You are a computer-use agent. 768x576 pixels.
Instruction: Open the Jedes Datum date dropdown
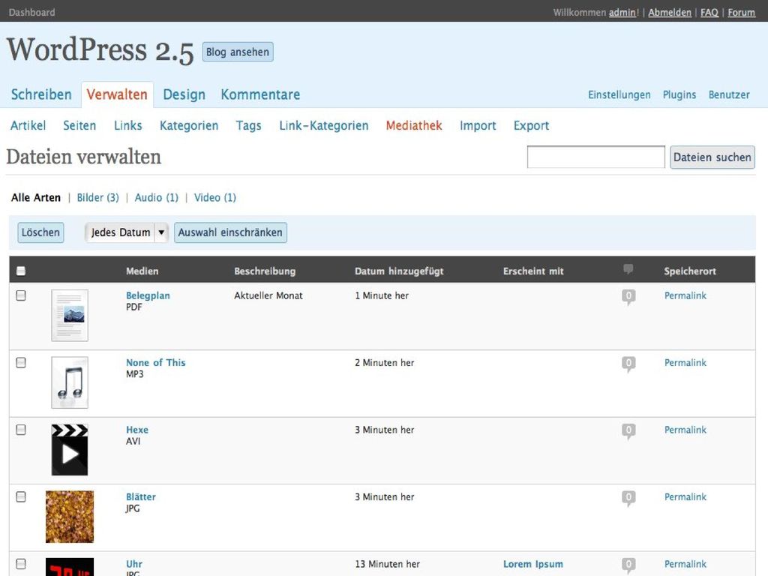click(126, 232)
